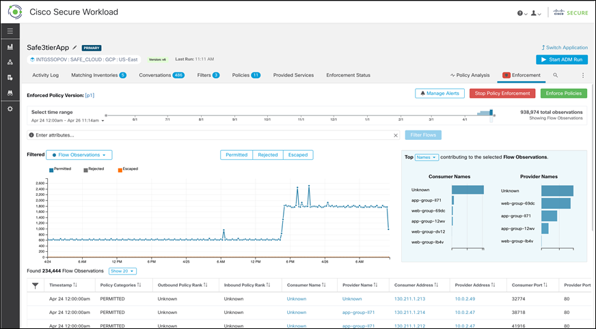Sort by Inbound Policy Rank arrows
596x329 pixels.
coord(269,285)
